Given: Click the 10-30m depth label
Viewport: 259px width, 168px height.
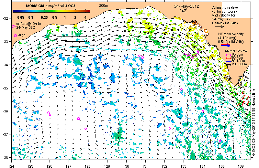Looking at the screenshot, I should point(237,54).
